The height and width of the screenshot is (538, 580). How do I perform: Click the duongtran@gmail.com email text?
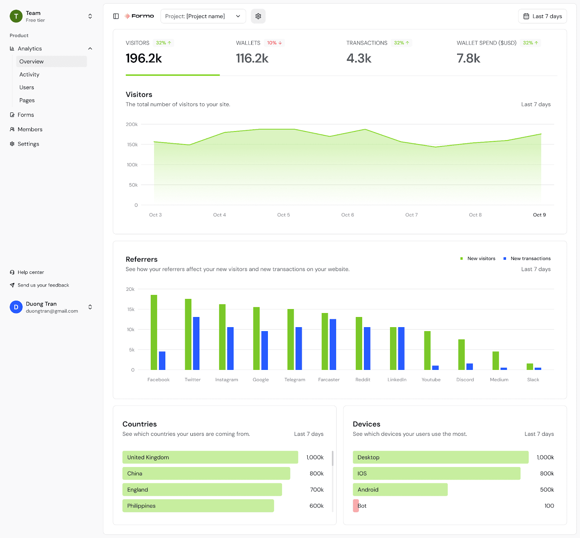pos(52,311)
